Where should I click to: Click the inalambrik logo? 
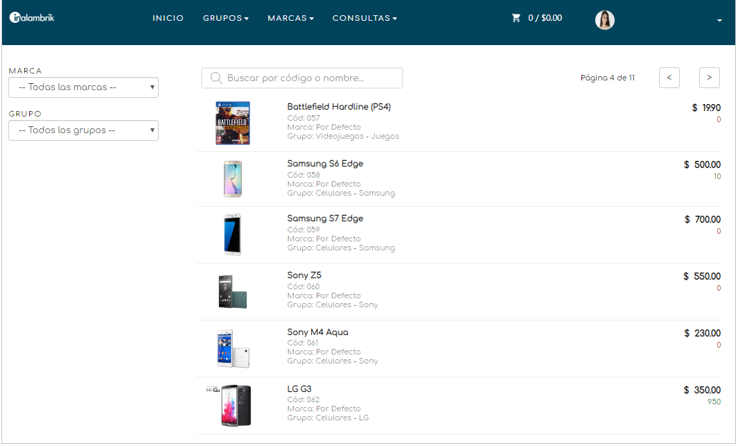pos(32,18)
